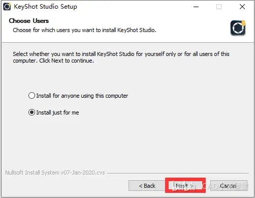Select the radio circle for installing for anyone
The width and height of the screenshot is (255, 198).
tap(31, 96)
